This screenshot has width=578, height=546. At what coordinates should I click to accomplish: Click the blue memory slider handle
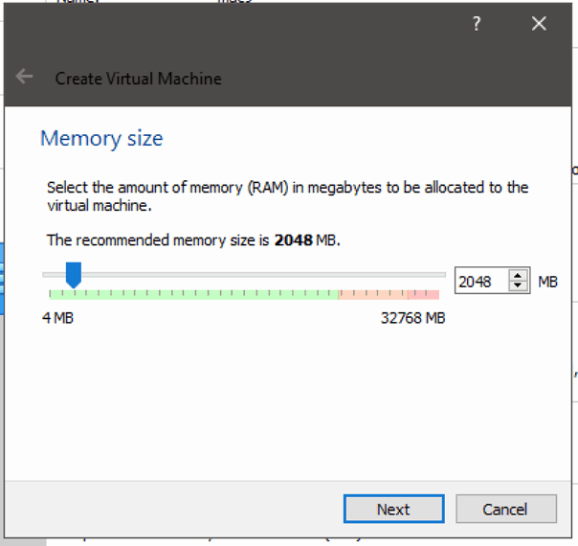tap(73, 276)
